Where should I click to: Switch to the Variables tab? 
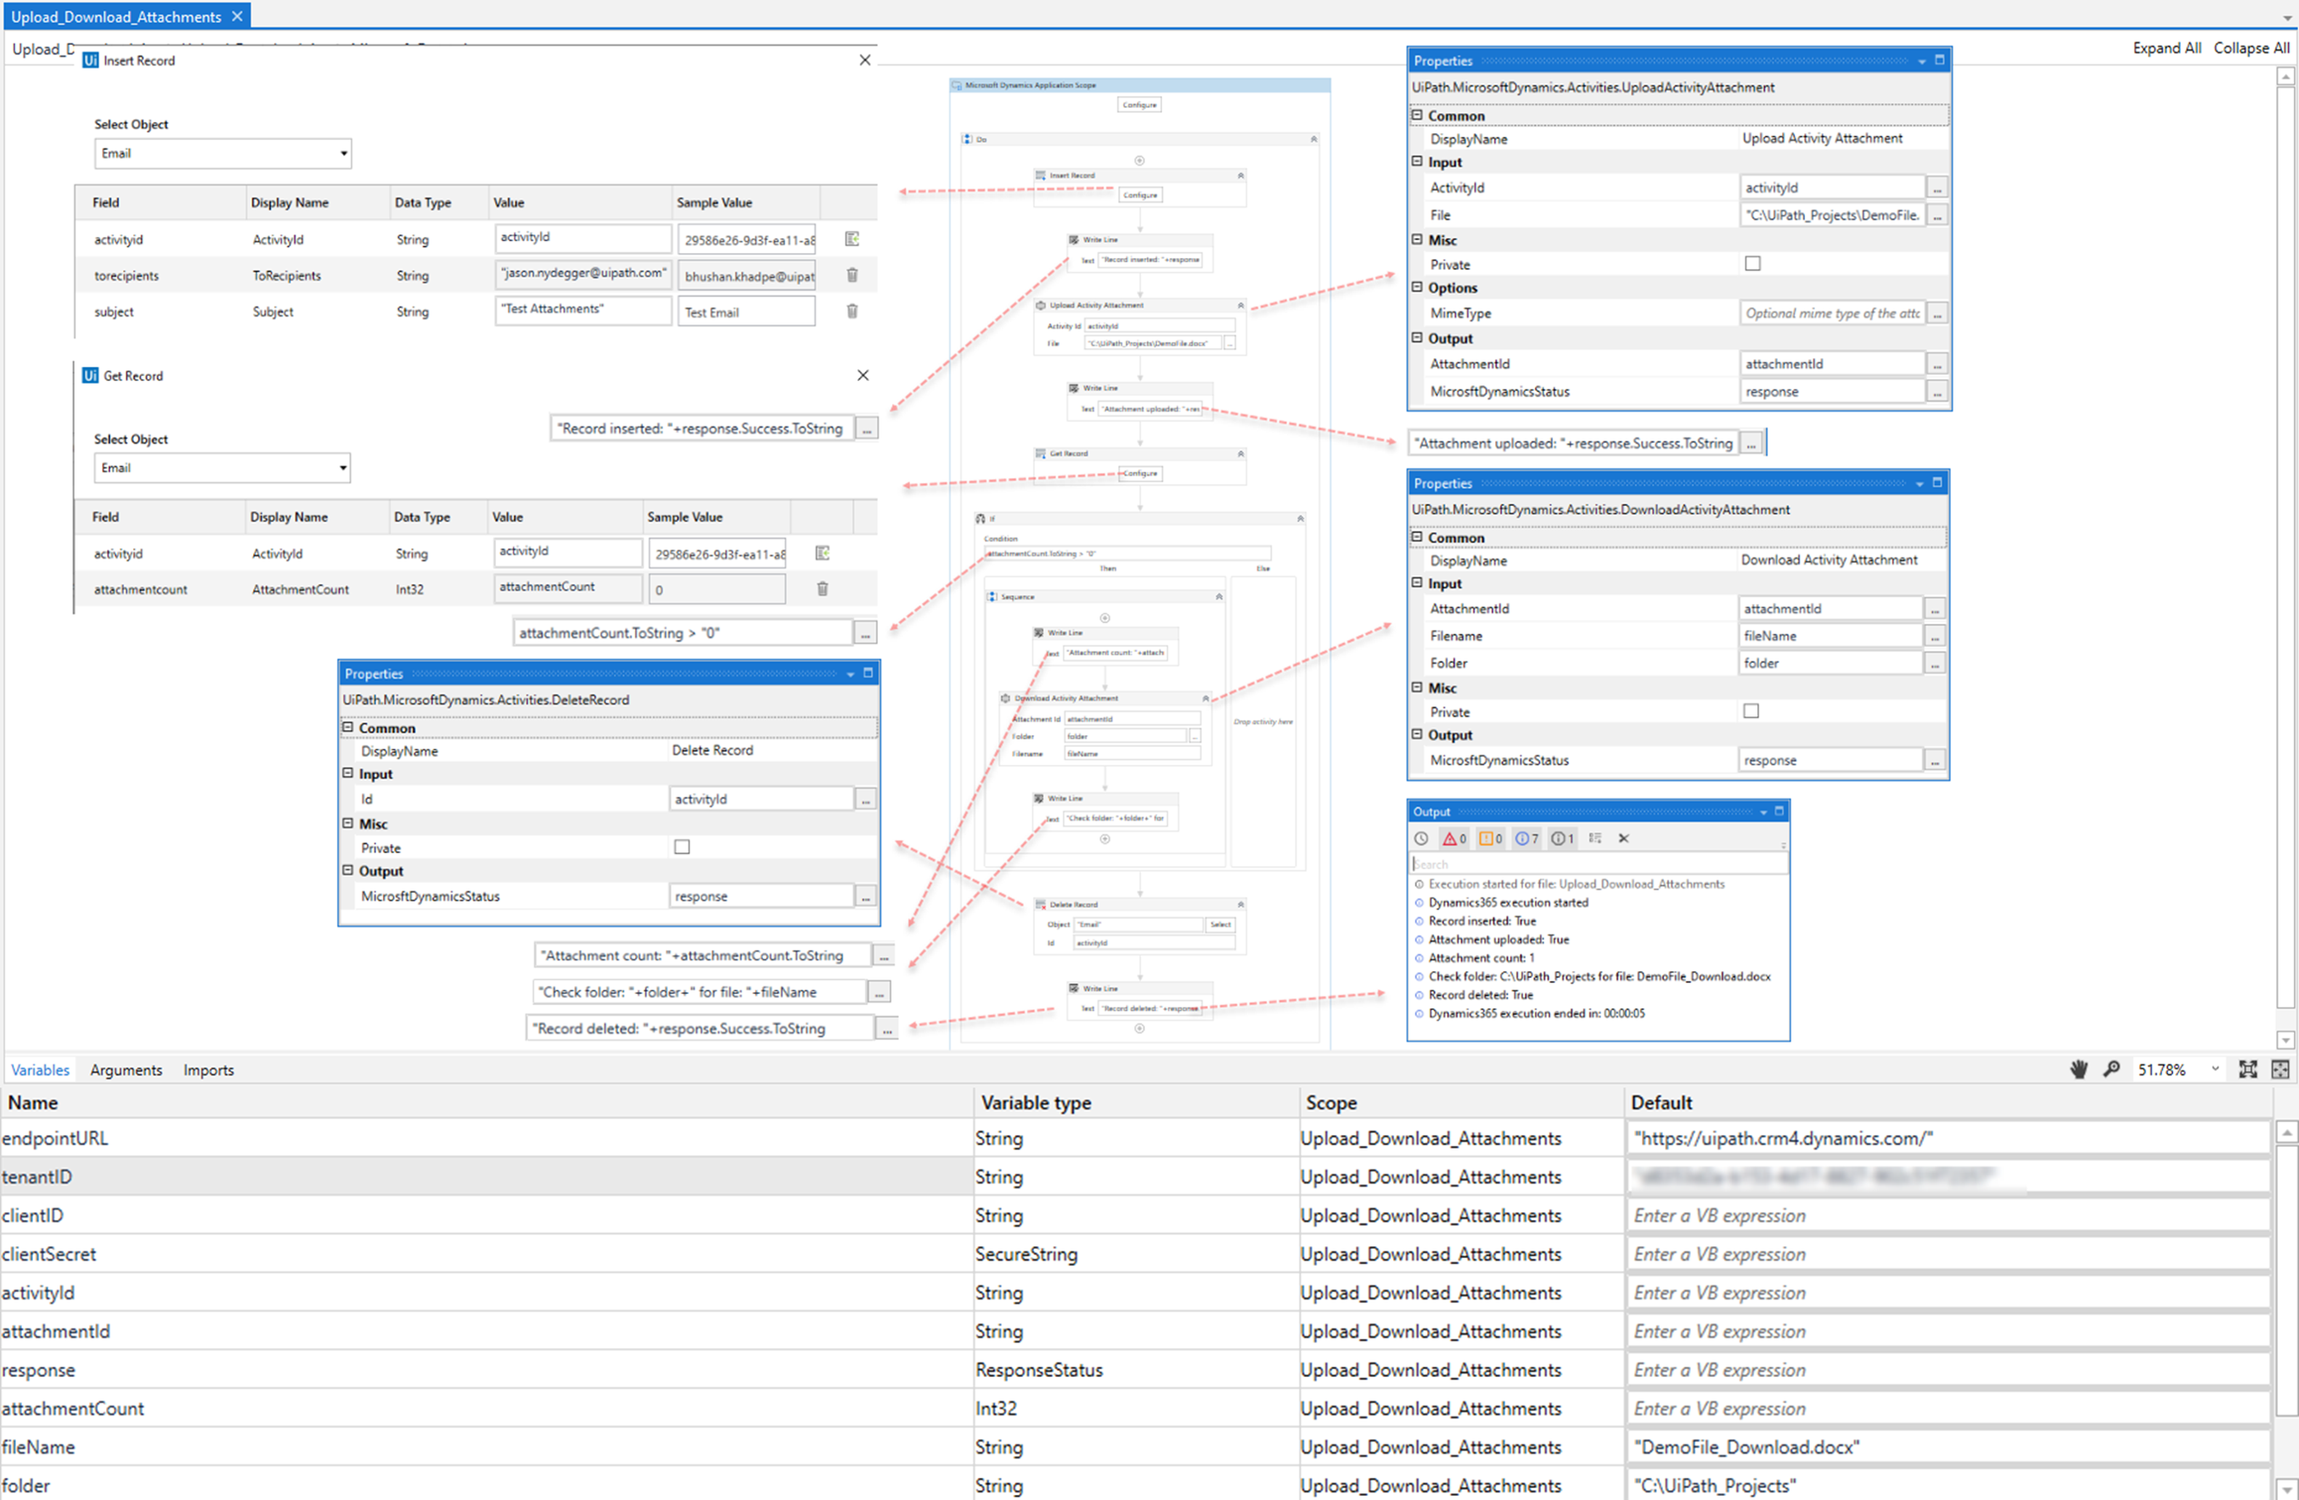(40, 1070)
